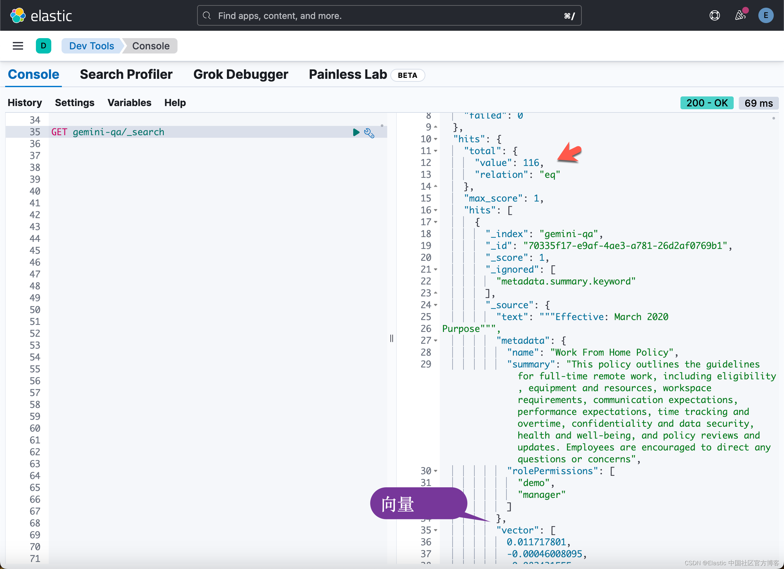Click the fold marker at line 9
The image size is (784, 569).
click(x=436, y=127)
